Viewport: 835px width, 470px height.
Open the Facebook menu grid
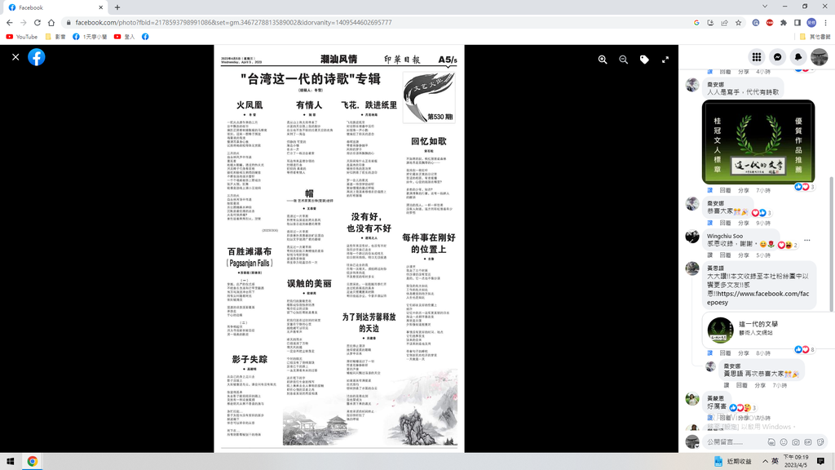(x=757, y=57)
